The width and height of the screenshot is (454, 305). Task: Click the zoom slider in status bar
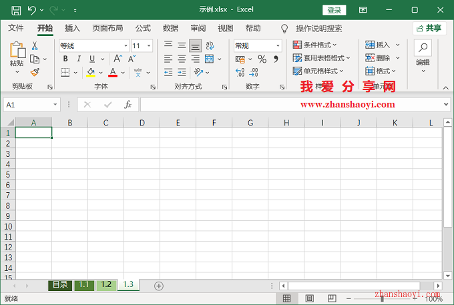point(382,298)
